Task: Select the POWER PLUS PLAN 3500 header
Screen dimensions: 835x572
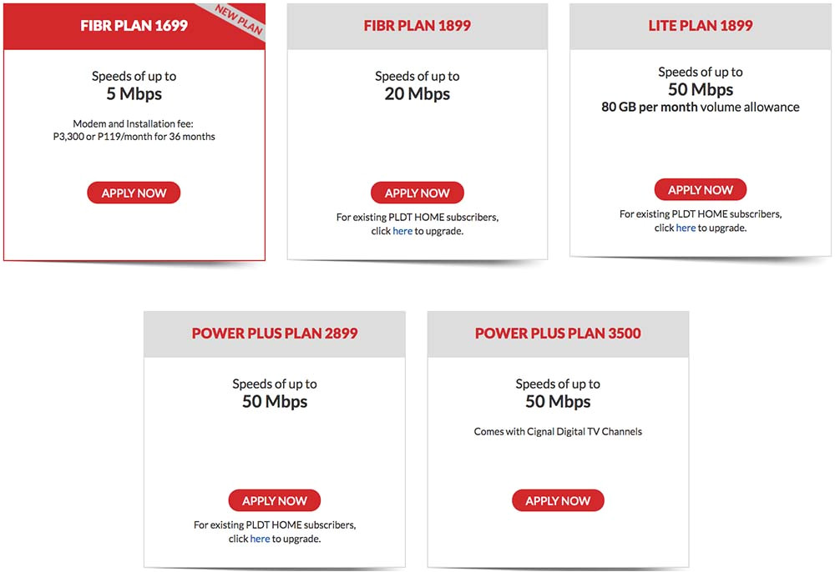Action: click(x=558, y=333)
